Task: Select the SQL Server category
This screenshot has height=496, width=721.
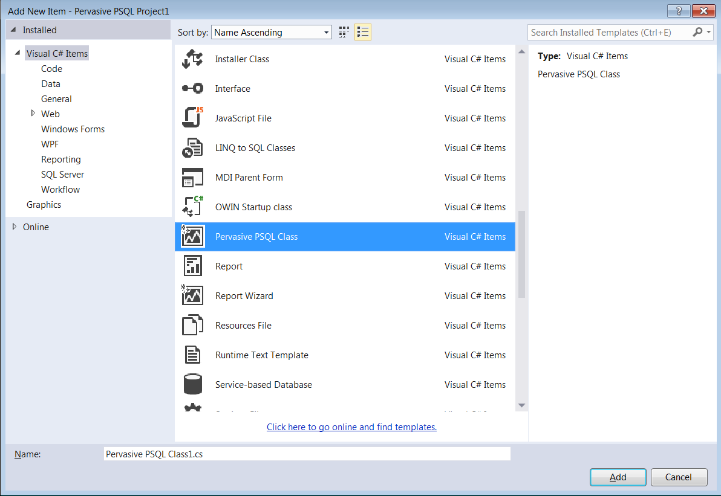Action: pos(62,175)
